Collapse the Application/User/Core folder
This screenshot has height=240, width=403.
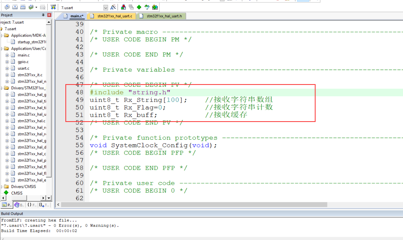click(1, 49)
